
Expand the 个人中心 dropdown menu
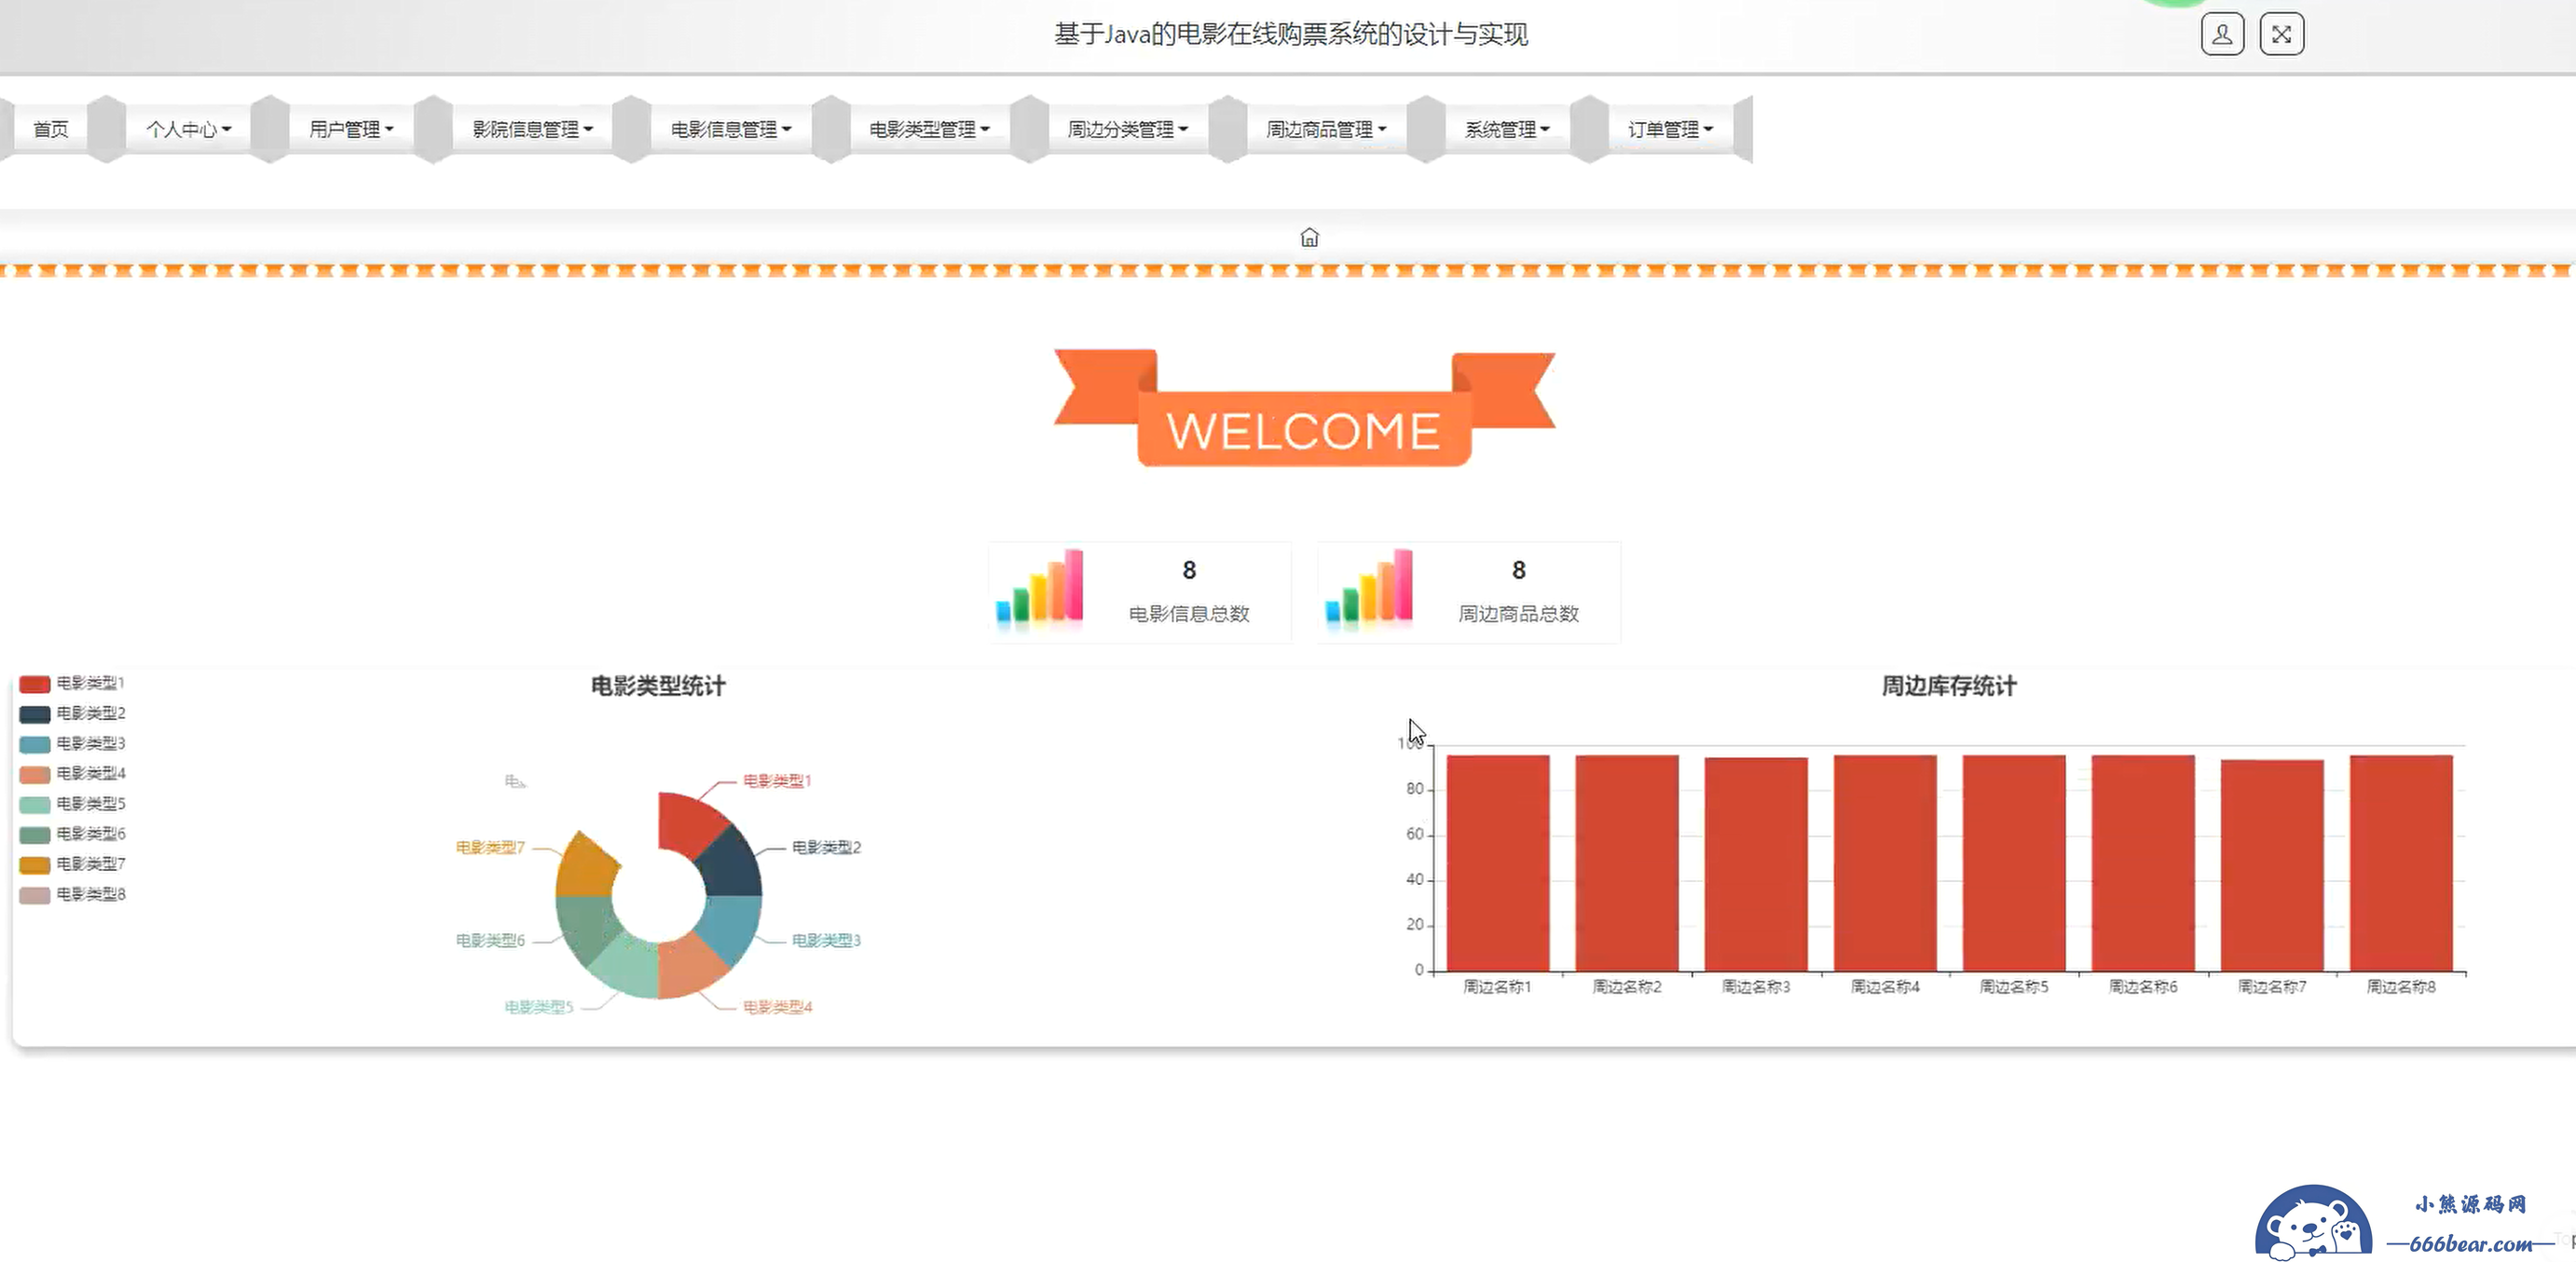point(188,129)
